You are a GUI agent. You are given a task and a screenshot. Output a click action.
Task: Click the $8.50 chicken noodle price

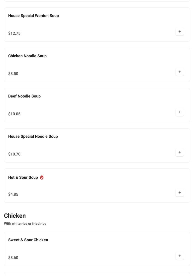pyautogui.click(x=13, y=74)
